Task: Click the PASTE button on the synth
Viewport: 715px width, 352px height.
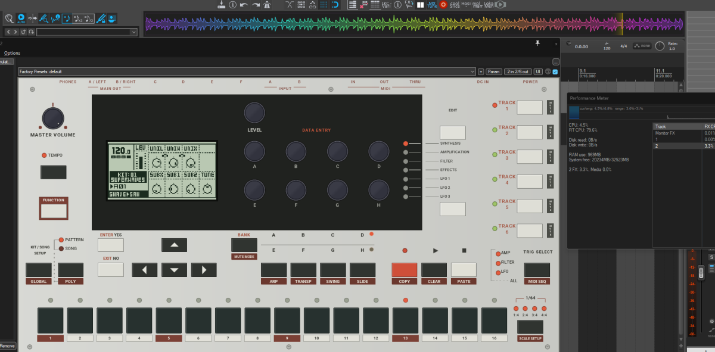Action: pos(464,270)
